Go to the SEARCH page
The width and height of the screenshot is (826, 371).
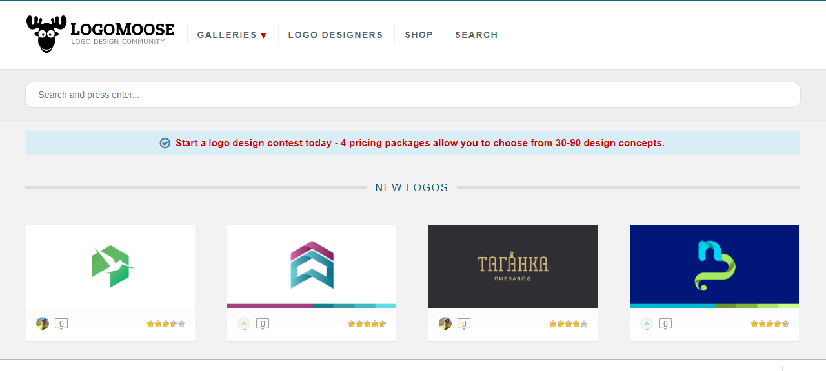pos(476,35)
